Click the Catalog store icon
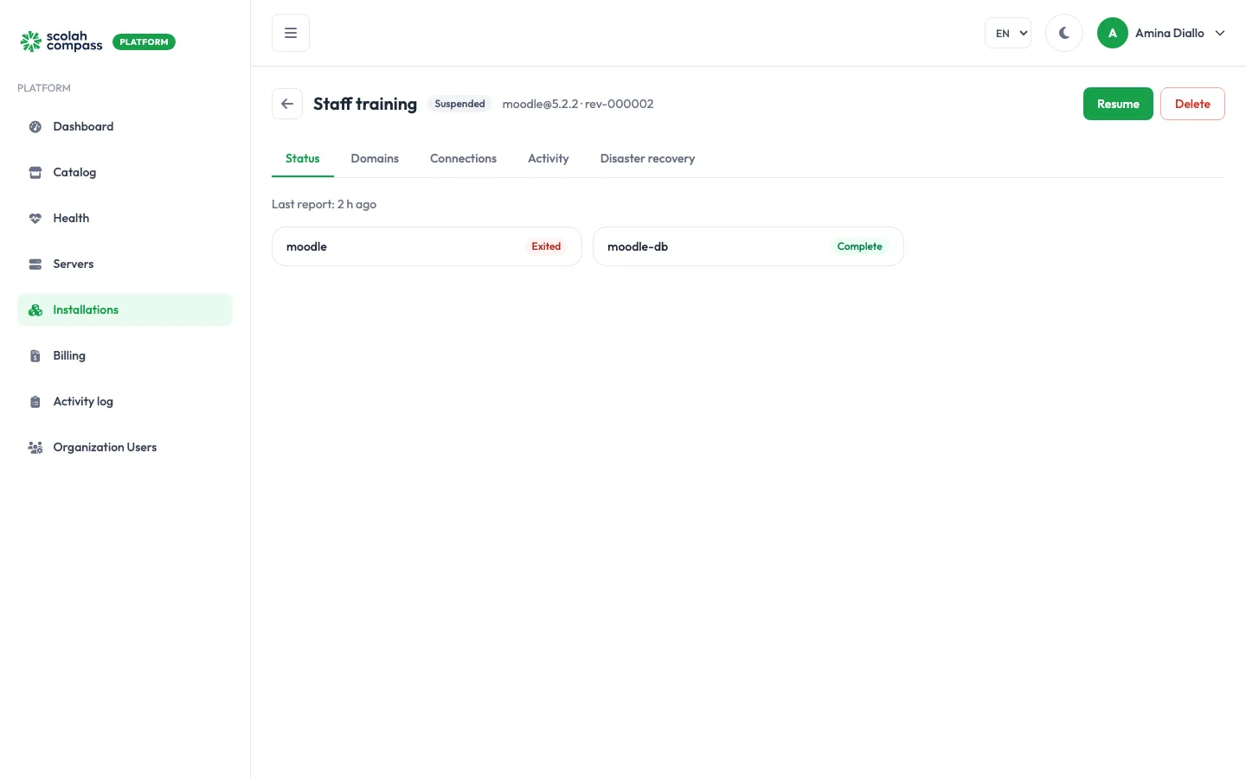Viewport: 1246px width, 778px height. click(35, 173)
